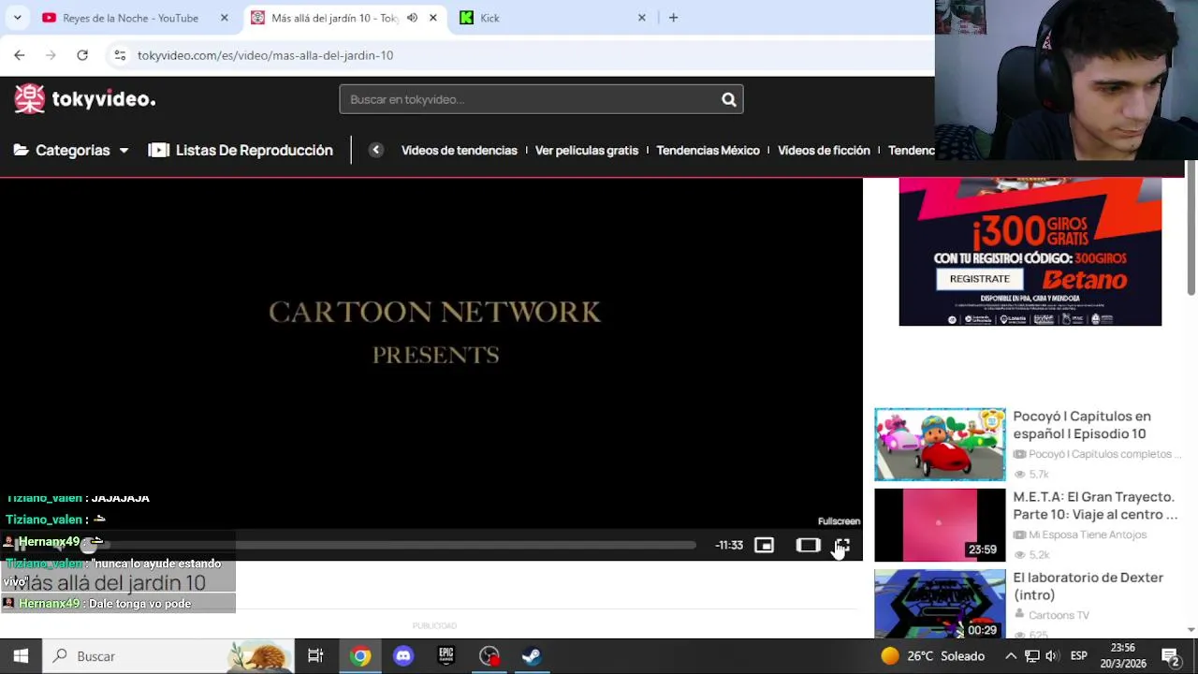The image size is (1198, 674).
Task: Mute the tab via its speaker icon
Action: [412, 18]
